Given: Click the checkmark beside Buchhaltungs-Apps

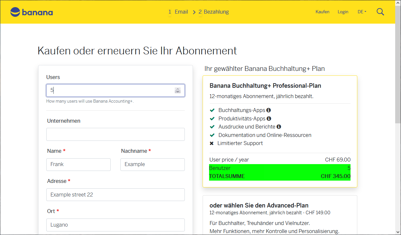Looking at the screenshot, I should tap(212, 110).
